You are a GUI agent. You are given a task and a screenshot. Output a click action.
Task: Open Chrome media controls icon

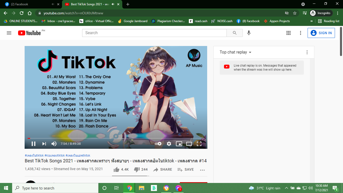(305, 13)
